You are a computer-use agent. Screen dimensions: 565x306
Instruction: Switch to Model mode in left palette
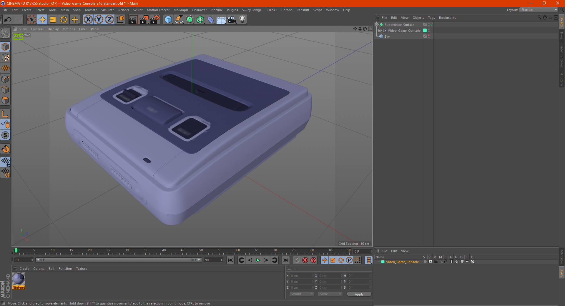[5, 47]
